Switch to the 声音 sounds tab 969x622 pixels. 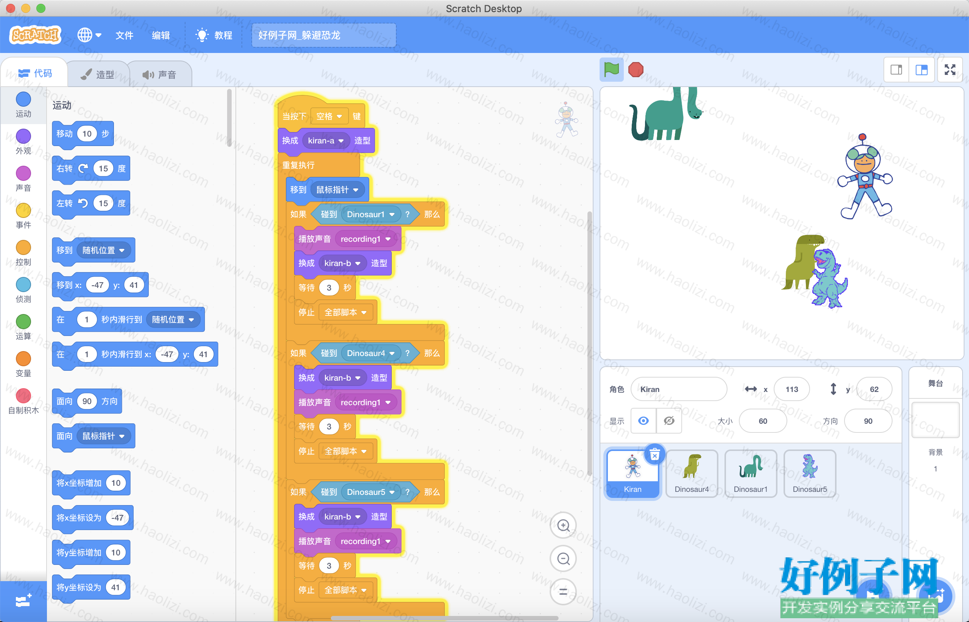pyautogui.click(x=160, y=74)
